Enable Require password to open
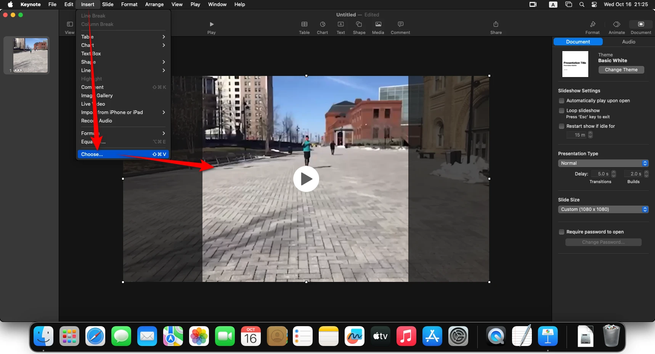The height and width of the screenshot is (354, 655). point(562,232)
